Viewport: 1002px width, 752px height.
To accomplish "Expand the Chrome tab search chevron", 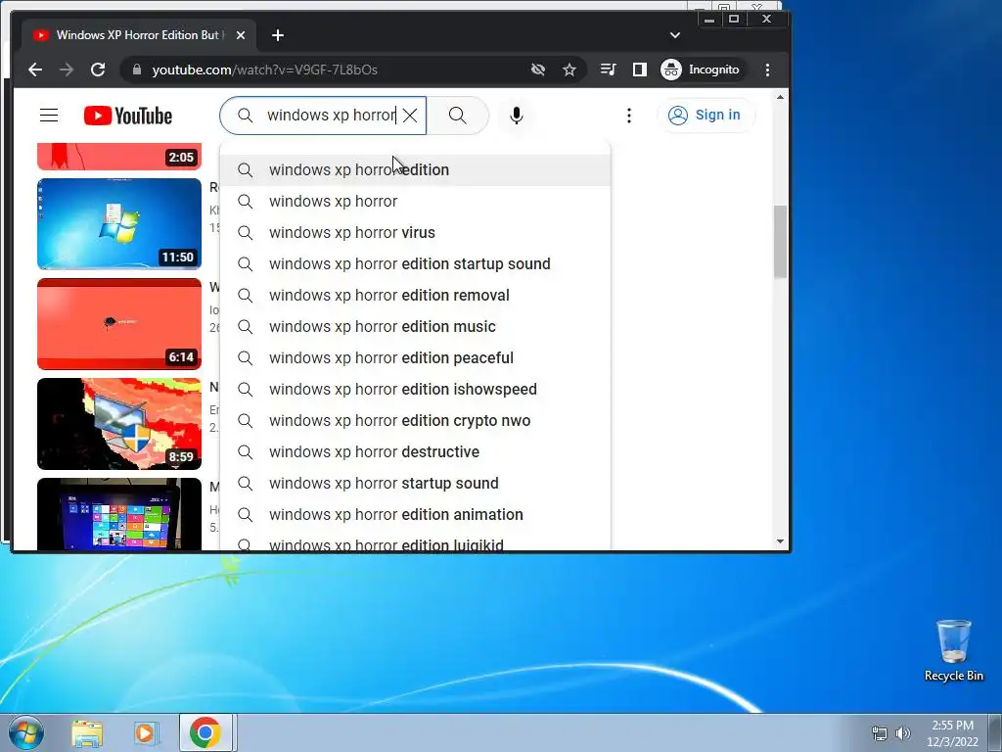I will (x=675, y=35).
